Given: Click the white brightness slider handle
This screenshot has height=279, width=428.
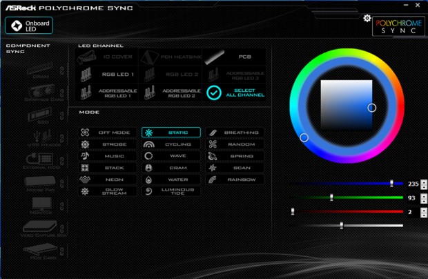Looking at the screenshot, I should 342,226.
